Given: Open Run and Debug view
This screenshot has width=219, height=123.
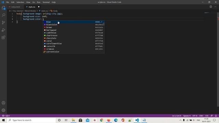Looking at the screenshot, I should pos(3,30).
